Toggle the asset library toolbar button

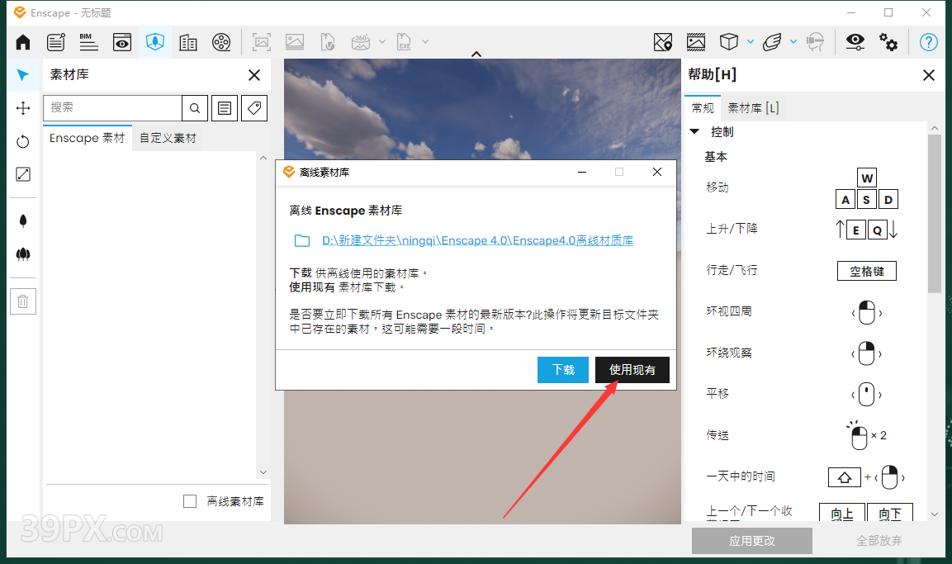click(x=154, y=42)
